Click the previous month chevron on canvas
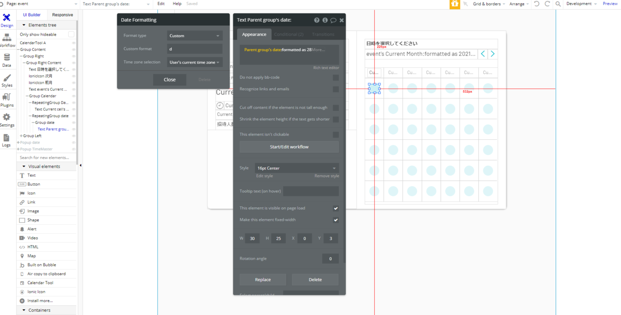This screenshot has width=621, height=315. (x=483, y=54)
